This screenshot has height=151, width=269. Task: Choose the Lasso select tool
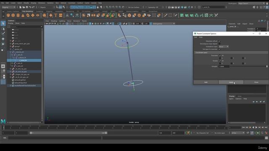(3, 29)
